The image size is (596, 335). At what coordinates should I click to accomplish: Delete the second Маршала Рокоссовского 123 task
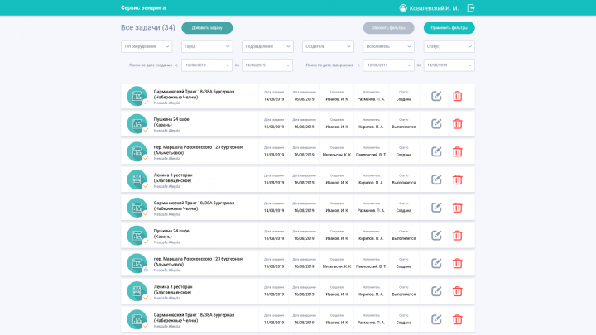pos(457,263)
